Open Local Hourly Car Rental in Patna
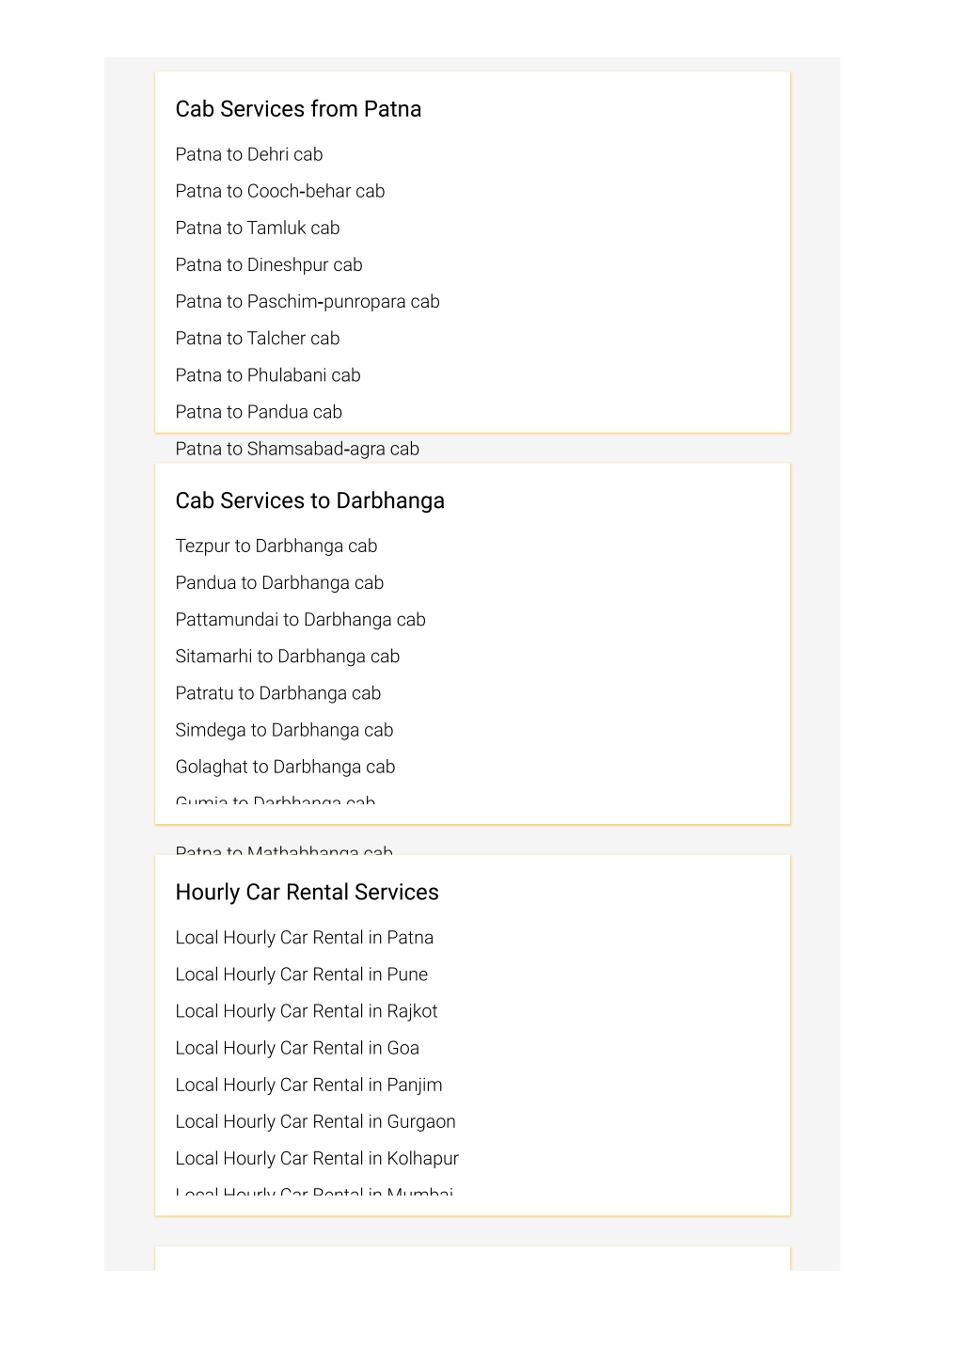The image size is (963, 1363). [x=305, y=937]
